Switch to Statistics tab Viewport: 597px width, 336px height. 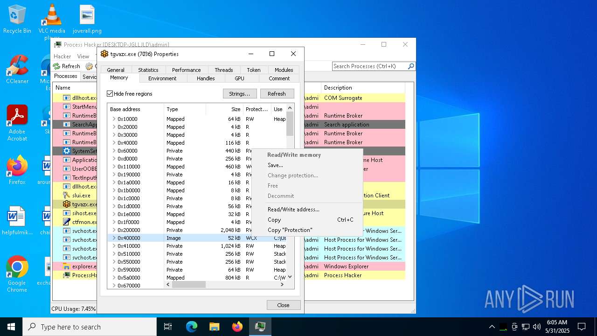point(148,70)
